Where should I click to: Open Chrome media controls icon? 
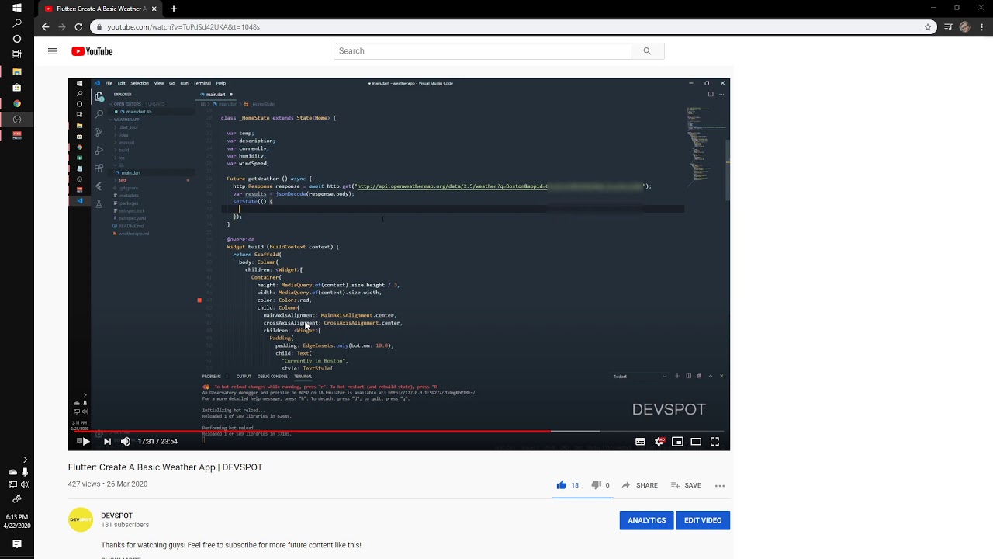[x=949, y=26]
